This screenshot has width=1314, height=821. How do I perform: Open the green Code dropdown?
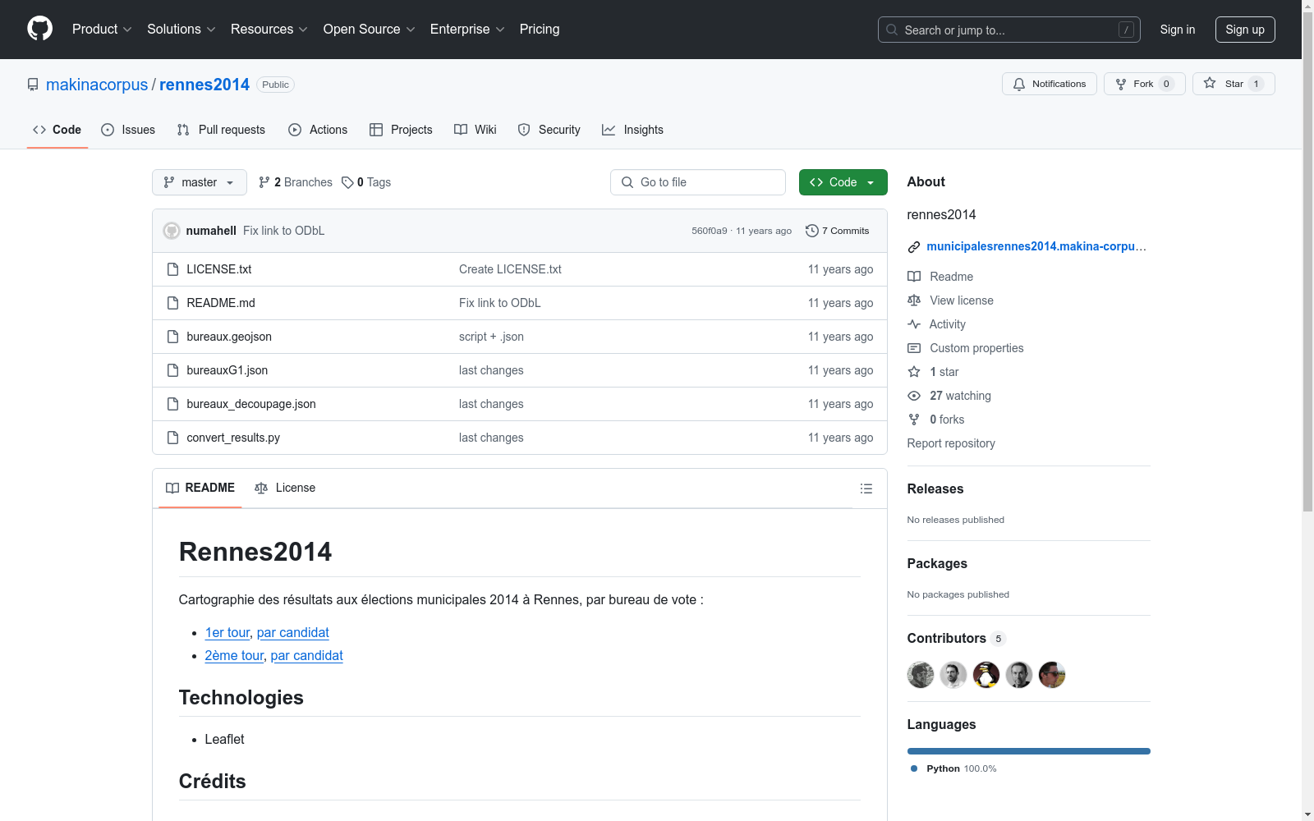(x=843, y=182)
